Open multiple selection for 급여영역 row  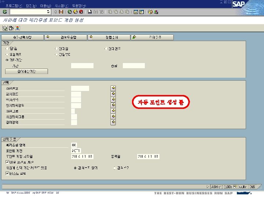113,122
